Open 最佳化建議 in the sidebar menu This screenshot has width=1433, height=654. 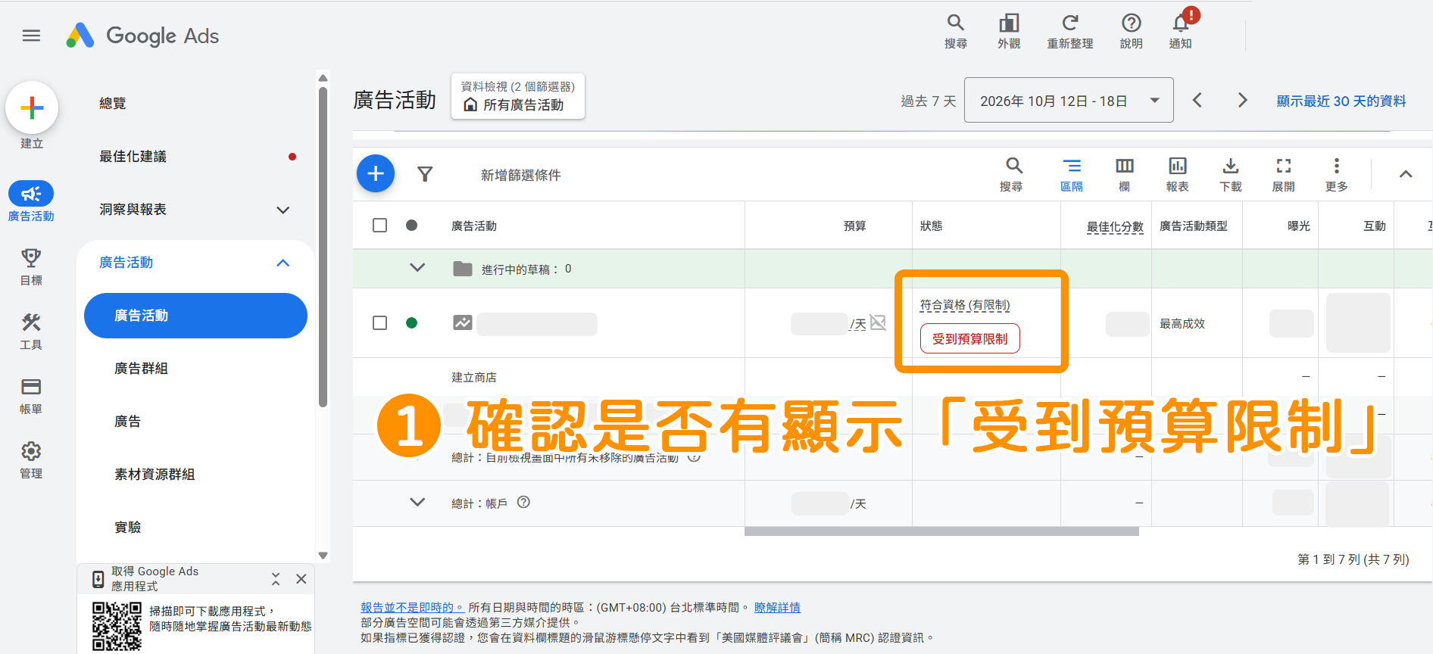click(x=133, y=157)
